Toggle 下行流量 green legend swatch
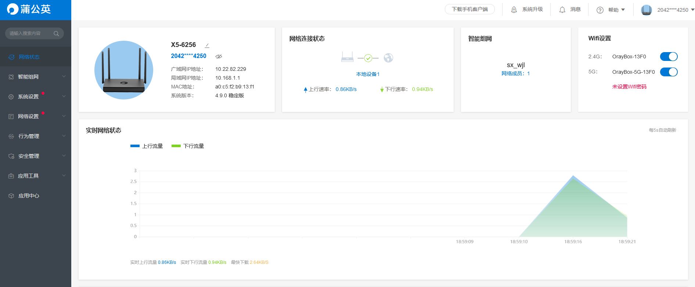The image size is (695, 287). click(x=176, y=146)
